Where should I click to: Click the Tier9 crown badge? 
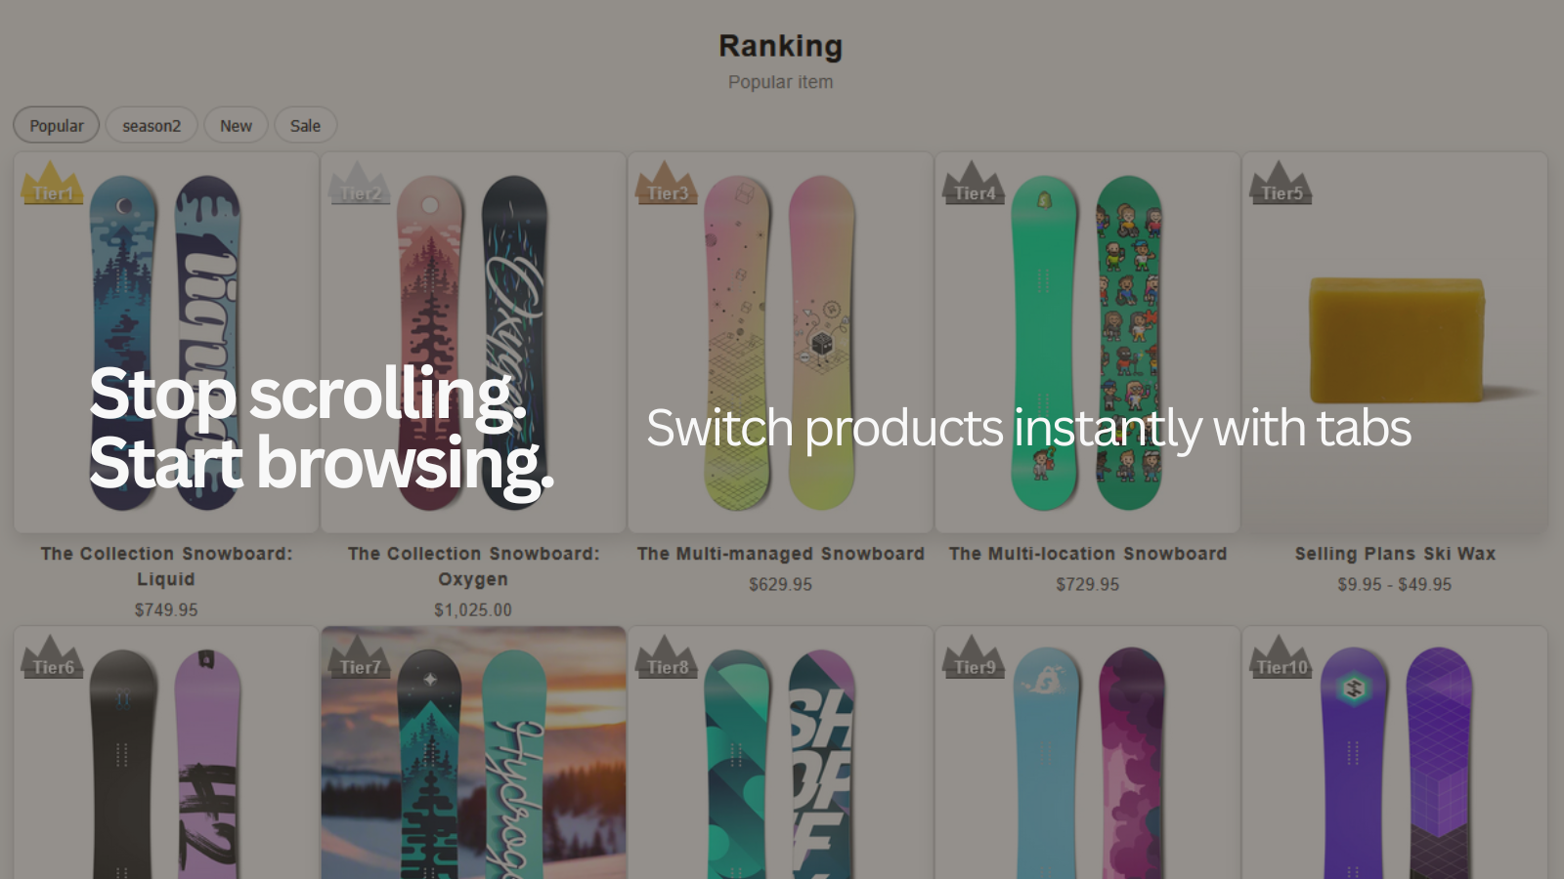[x=974, y=663]
